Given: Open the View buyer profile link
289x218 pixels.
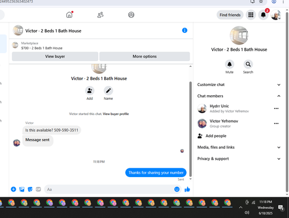Looking at the screenshot, I should pos(116,114).
